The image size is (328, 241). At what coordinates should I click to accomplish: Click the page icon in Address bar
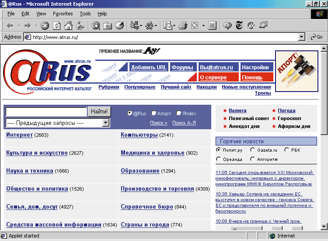pyautogui.click(x=28, y=37)
